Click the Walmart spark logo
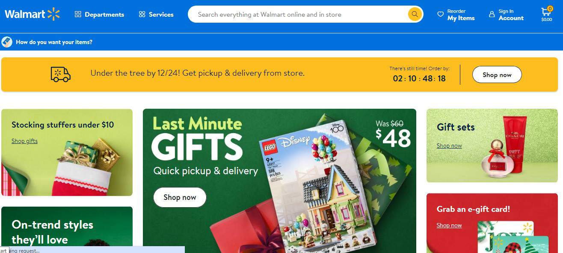563x253 pixels. click(53, 14)
